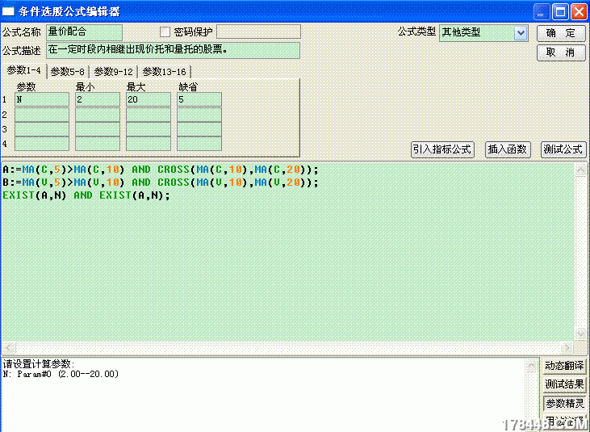The height and width of the screenshot is (432, 590).
Task: Click the password input field beside 密码保护
Action: click(259, 31)
